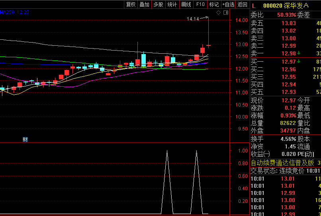Toggle the side panel layout icon
This screenshot has height=216, width=321.
pyautogui.click(x=226, y=13)
